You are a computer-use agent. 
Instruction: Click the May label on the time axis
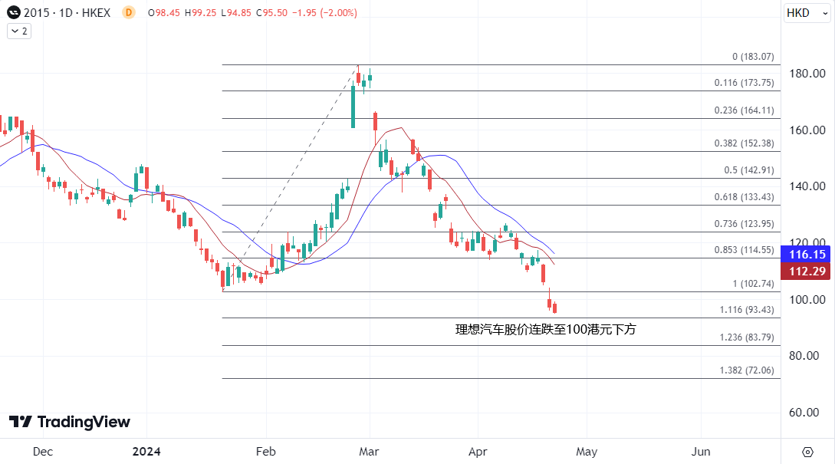[x=587, y=452]
